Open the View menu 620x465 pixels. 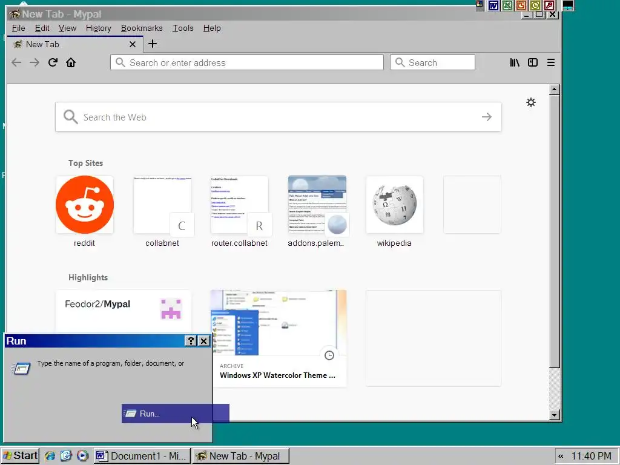67,28
